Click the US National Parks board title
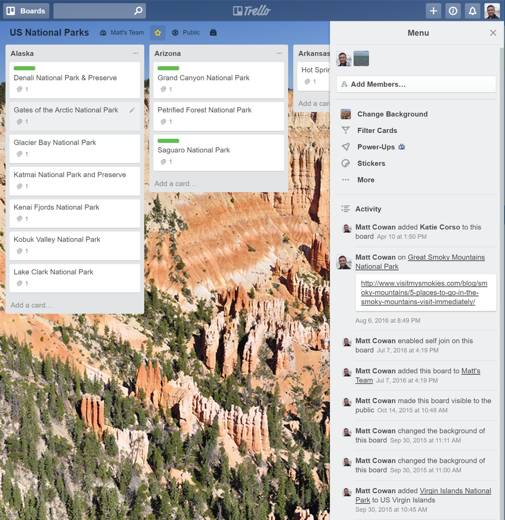The image size is (505, 520). tap(49, 33)
